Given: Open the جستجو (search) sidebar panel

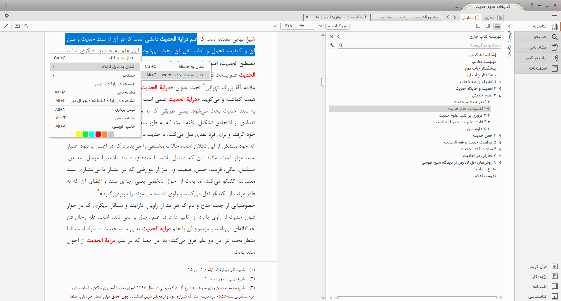Looking at the screenshot, I should (540, 37).
